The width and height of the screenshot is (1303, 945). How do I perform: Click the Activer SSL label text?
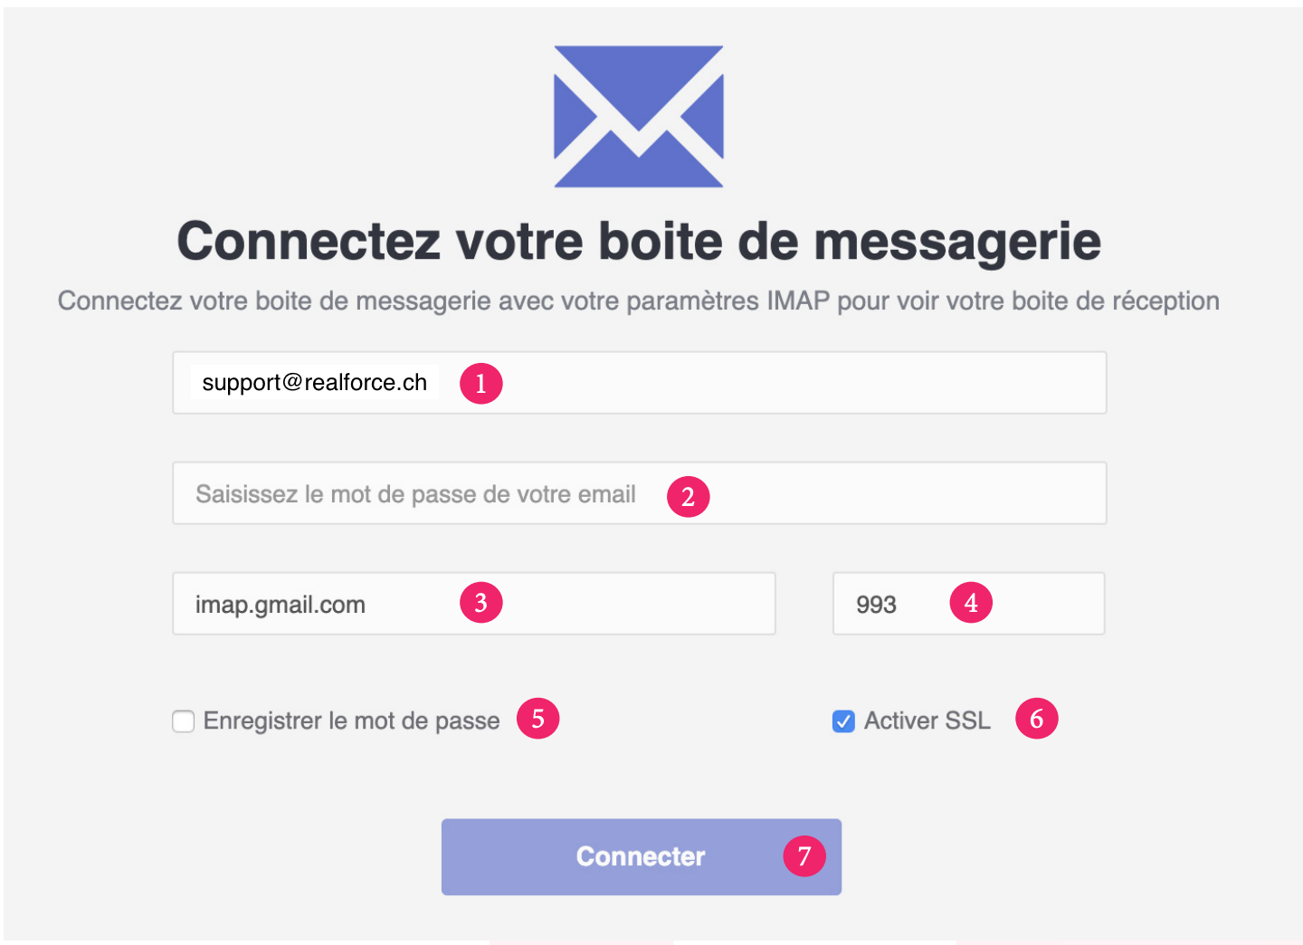(927, 721)
